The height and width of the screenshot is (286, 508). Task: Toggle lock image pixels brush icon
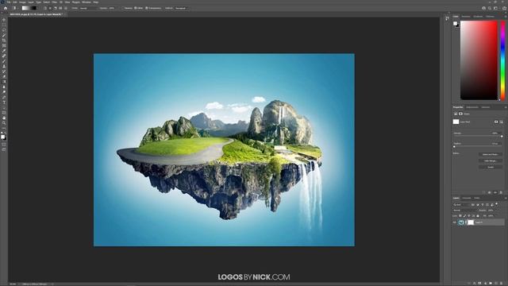tap(464, 215)
